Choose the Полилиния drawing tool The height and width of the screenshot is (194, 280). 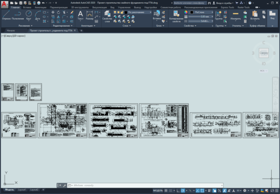click(18, 15)
